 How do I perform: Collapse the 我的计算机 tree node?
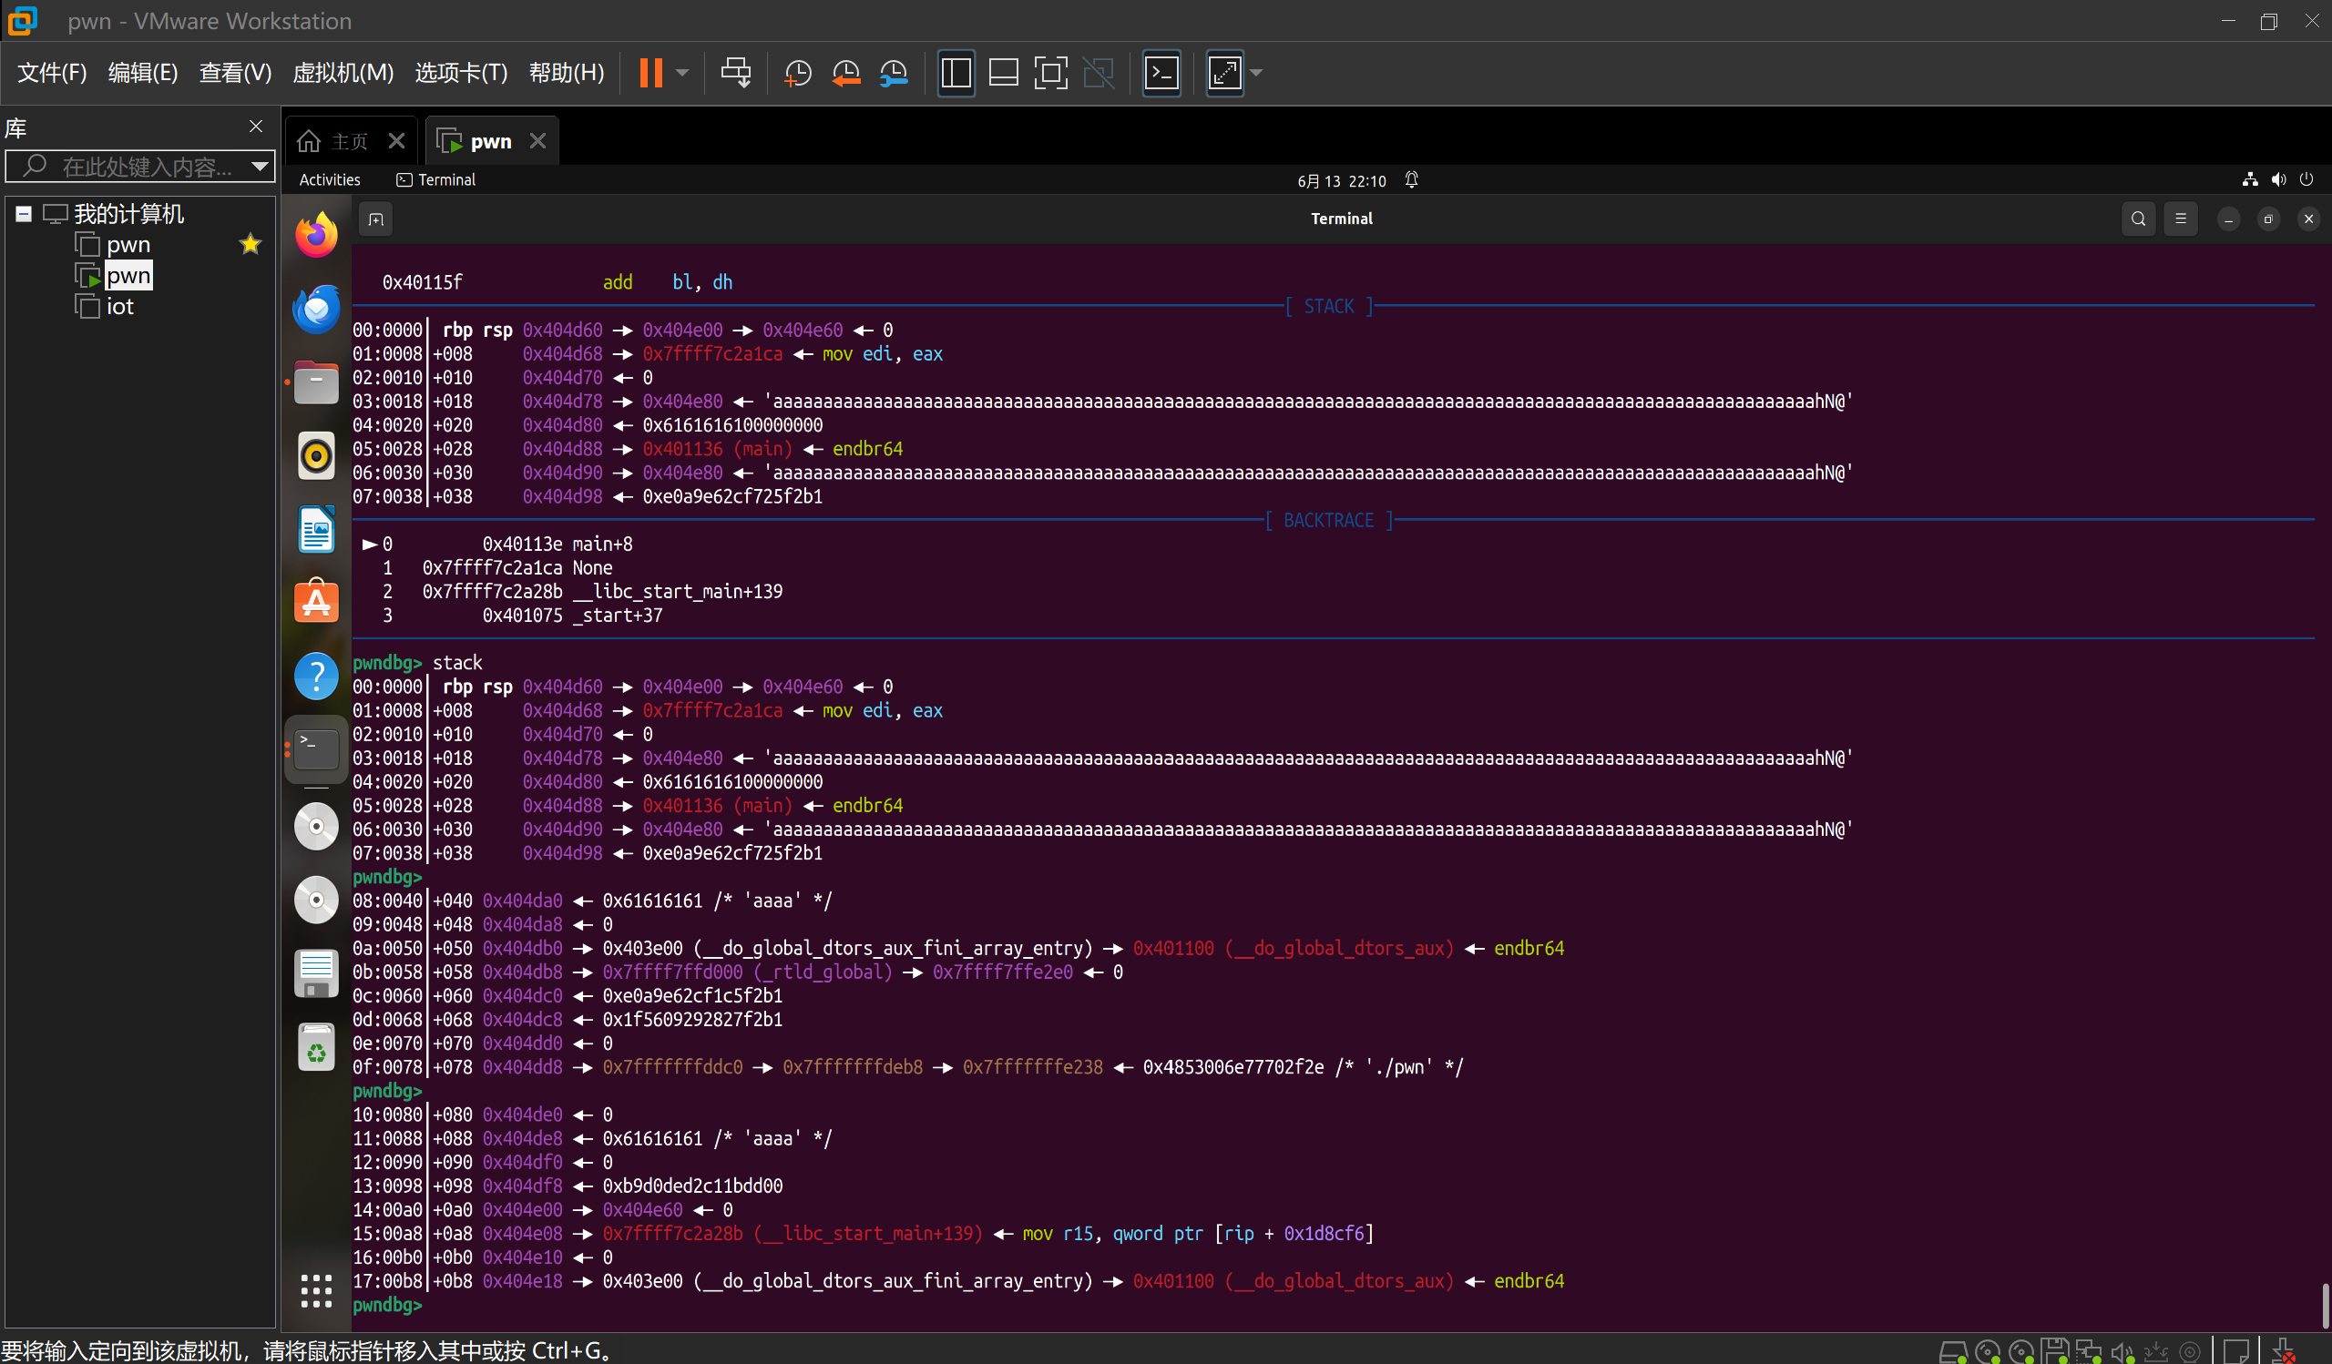click(24, 214)
